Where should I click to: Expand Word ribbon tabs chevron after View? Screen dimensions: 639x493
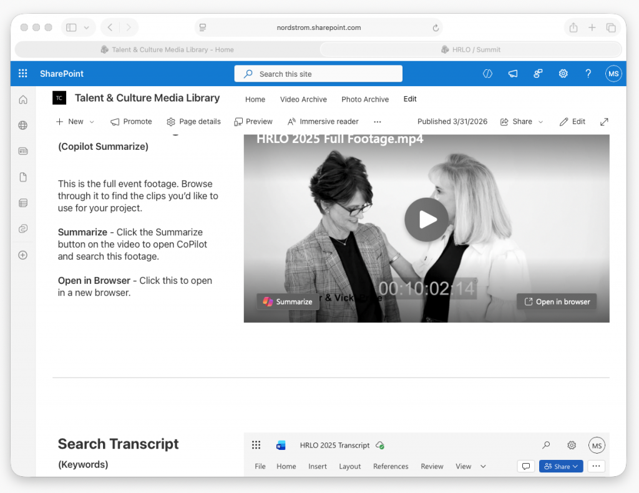tap(483, 466)
